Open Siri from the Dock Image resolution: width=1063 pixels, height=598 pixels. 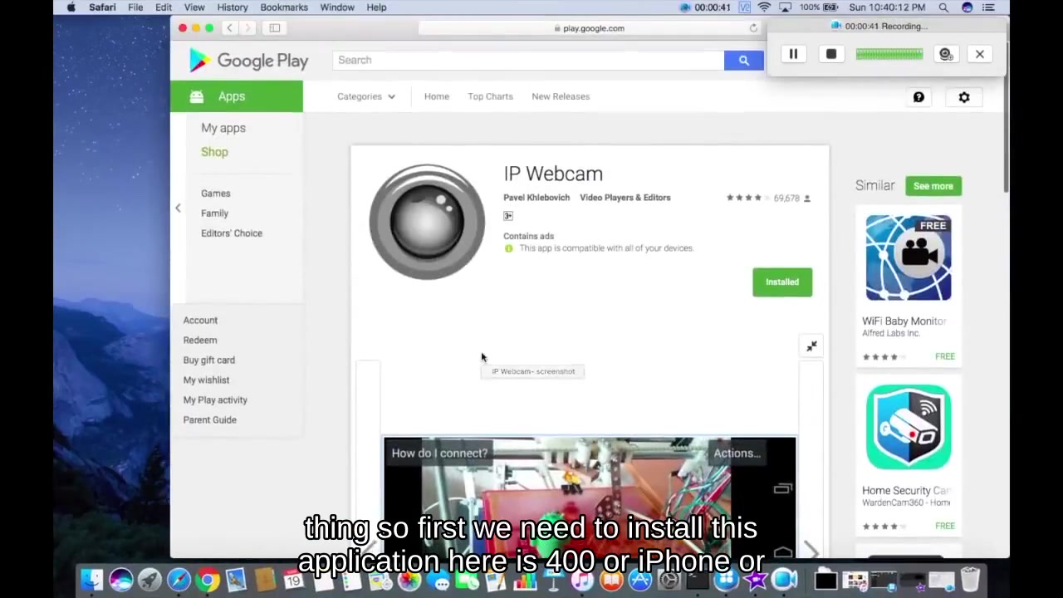click(121, 579)
